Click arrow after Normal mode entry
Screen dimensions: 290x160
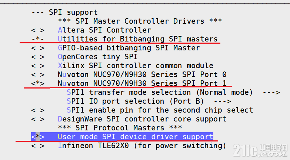point(271,92)
